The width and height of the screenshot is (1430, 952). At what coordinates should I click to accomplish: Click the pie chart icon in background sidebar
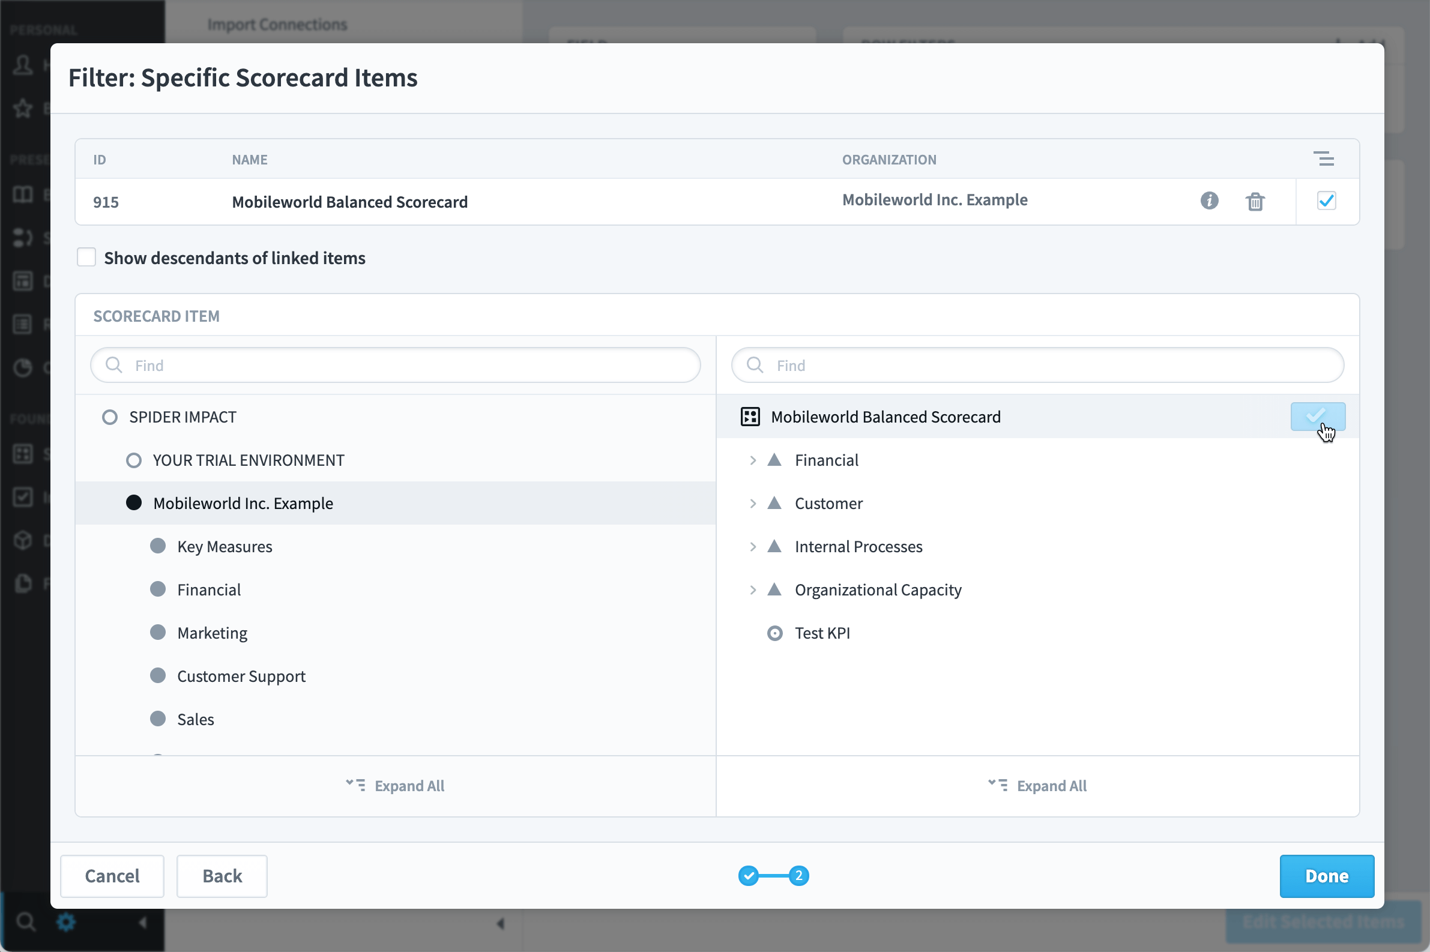click(x=23, y=367)
